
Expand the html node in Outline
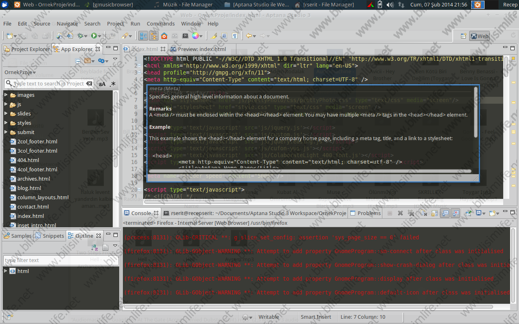(6, 271)
